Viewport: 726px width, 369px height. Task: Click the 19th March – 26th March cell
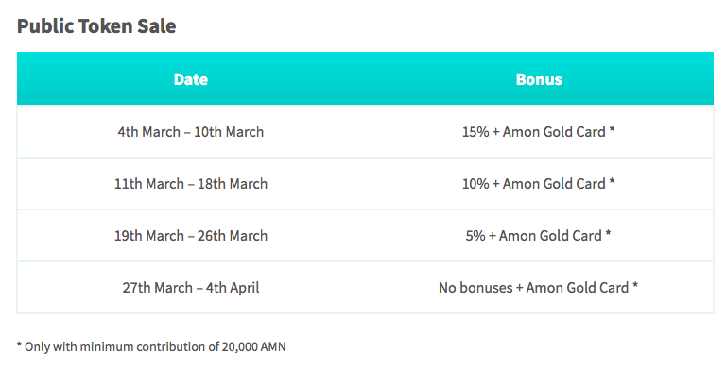pos(191,236)
